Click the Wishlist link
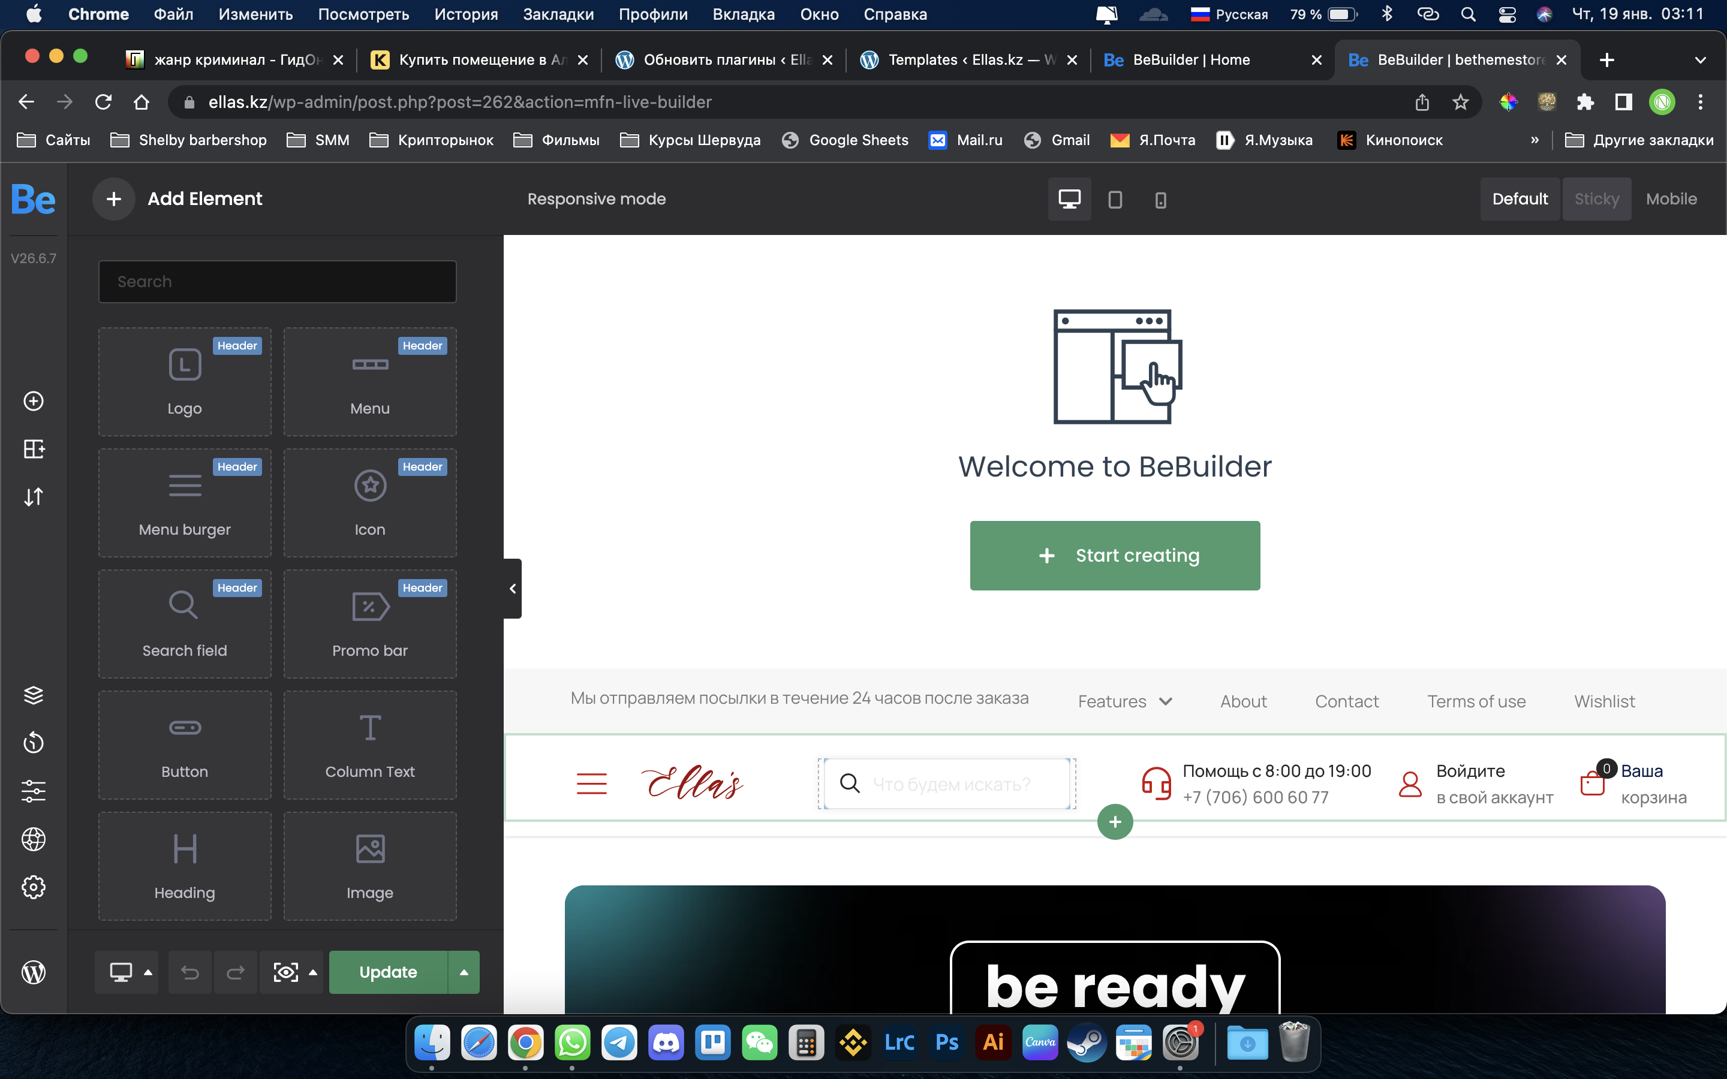Screen dimensions: 1727x1079 [1604, 701]
